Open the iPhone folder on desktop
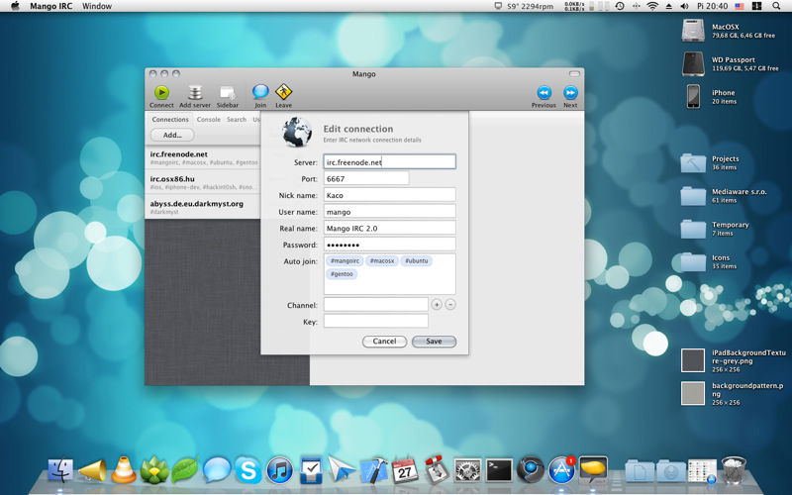Screen dimensions: 792x495 (693, 96)
